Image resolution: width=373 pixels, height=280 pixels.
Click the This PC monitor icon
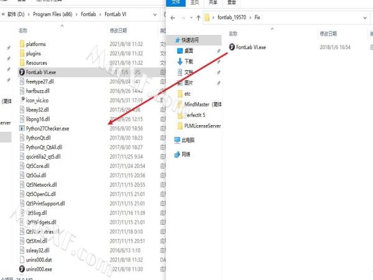pos(177,140)
